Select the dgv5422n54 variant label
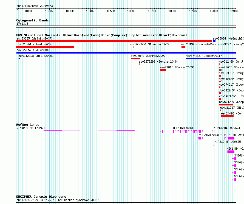Viewport: 244px width, 204px height. click(x=231, y=90)
